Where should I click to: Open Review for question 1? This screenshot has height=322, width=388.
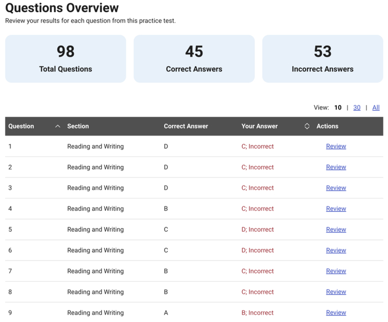click(336, 147)
